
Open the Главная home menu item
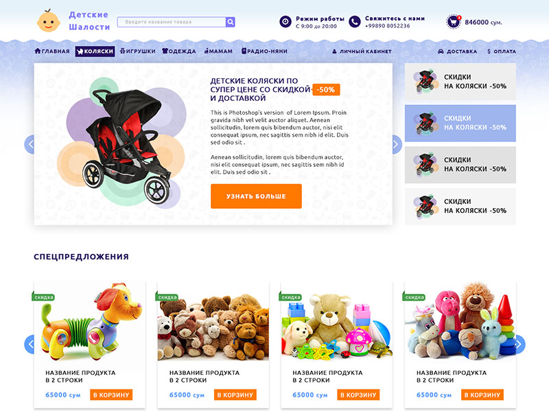[x=52, y=51]
